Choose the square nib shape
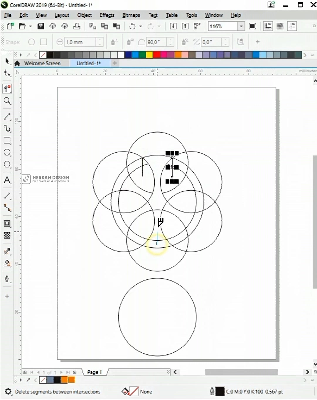317x400 pixels. (43, 42)
